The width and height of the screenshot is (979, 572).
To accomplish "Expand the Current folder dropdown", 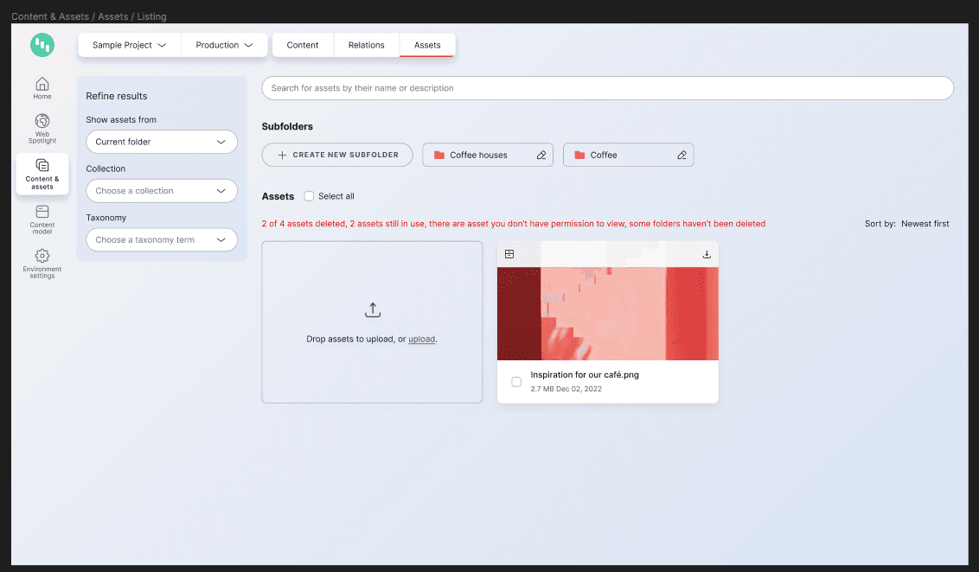I will [162, 142].
